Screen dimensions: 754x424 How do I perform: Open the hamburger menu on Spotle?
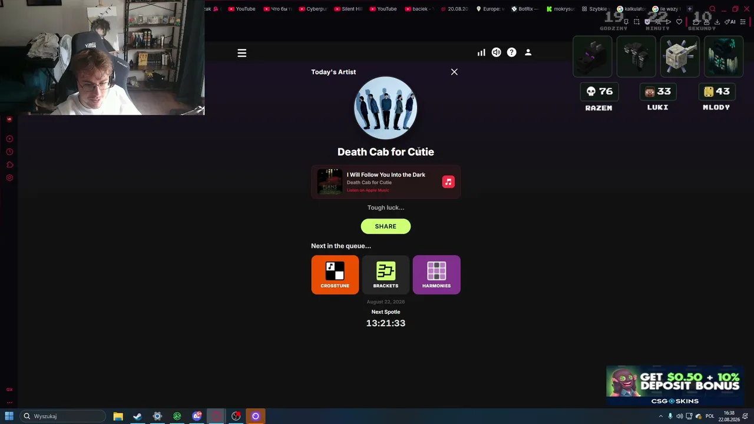coord(242,53)
